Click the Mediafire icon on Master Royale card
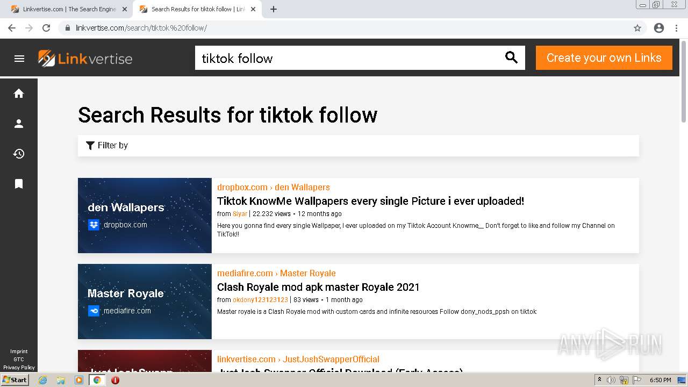This screenshot has height=387, width=688. pos(94,311)
